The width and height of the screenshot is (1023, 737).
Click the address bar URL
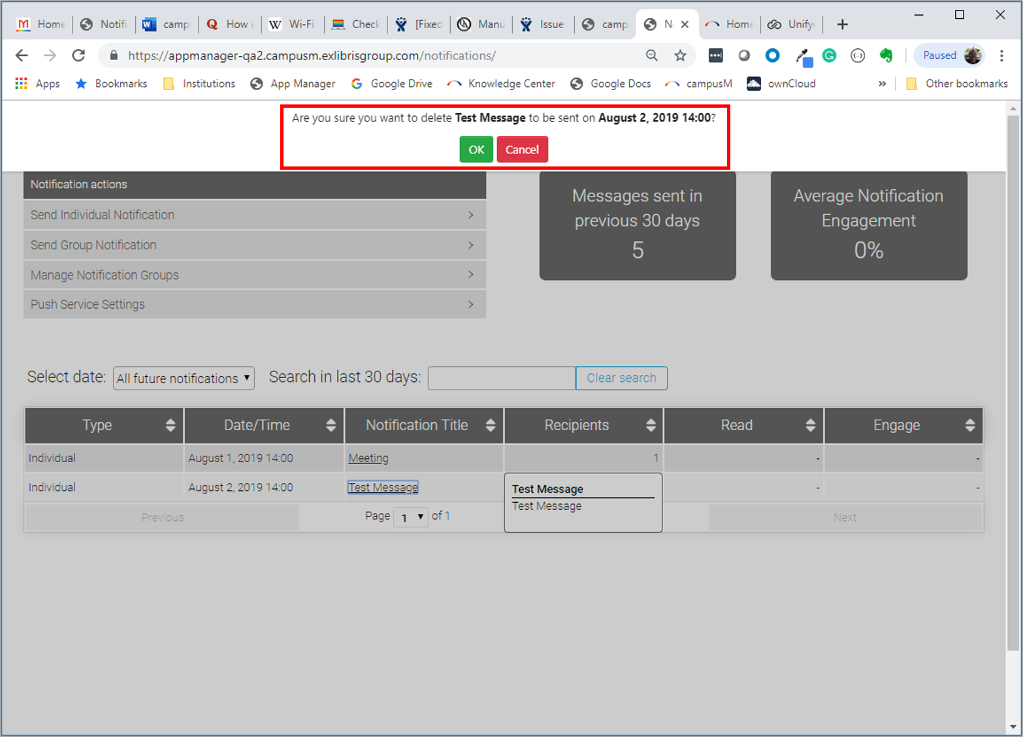[312, 55]
